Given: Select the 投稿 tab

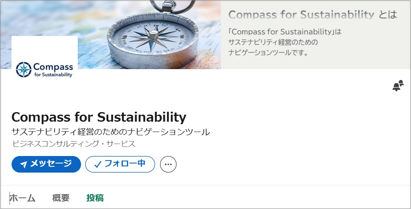Looking at the screenshot, I should 95,198.
